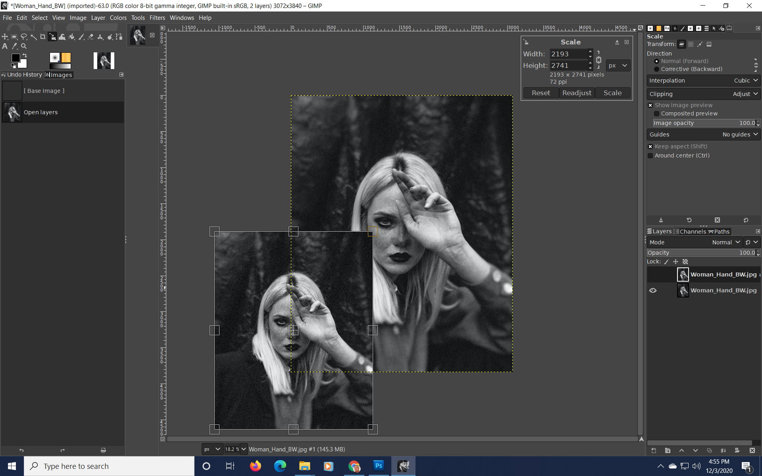Open the Windows menu item
This screenshot has width=762, height=476.
[181, 17]
